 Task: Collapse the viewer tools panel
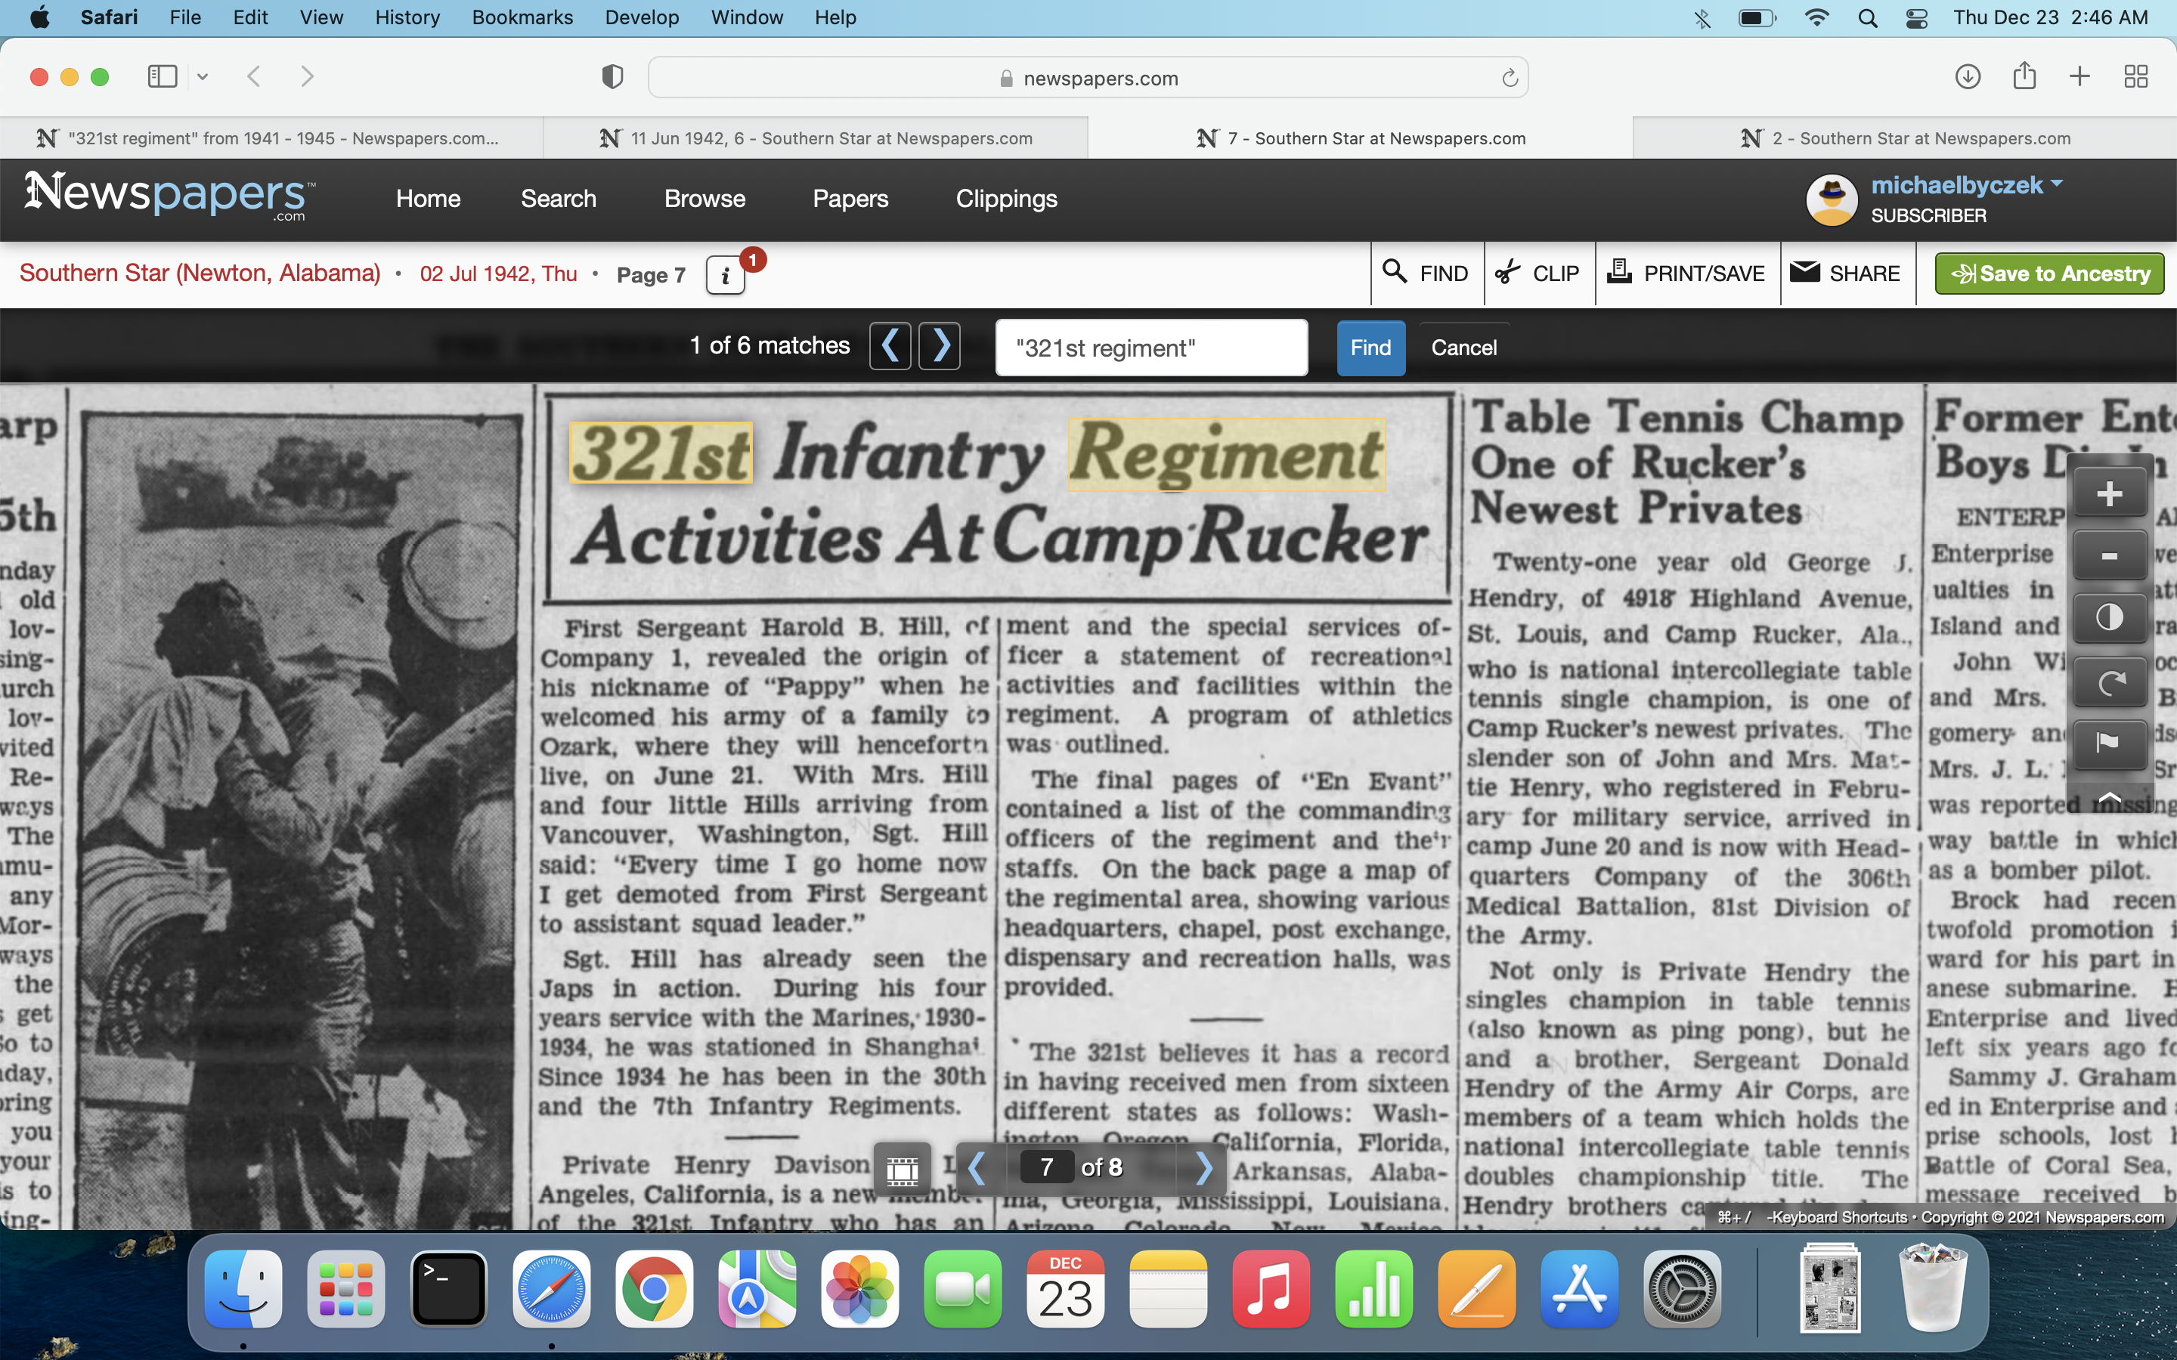pyautogui.click(x=2109, y=797)
